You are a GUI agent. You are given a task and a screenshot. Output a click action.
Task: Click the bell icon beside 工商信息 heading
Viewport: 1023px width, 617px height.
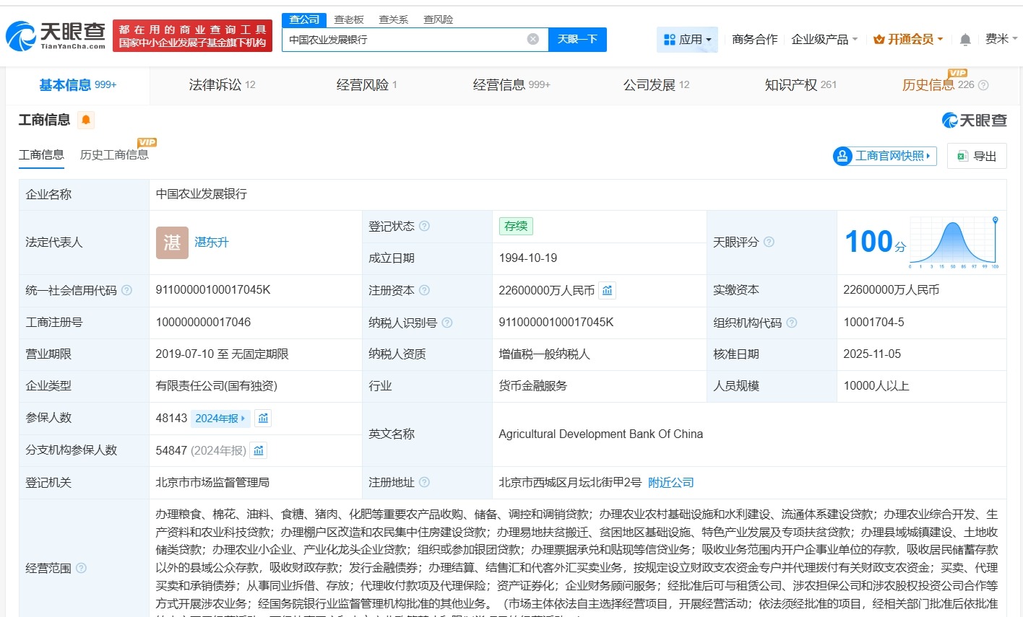(86, 121)
